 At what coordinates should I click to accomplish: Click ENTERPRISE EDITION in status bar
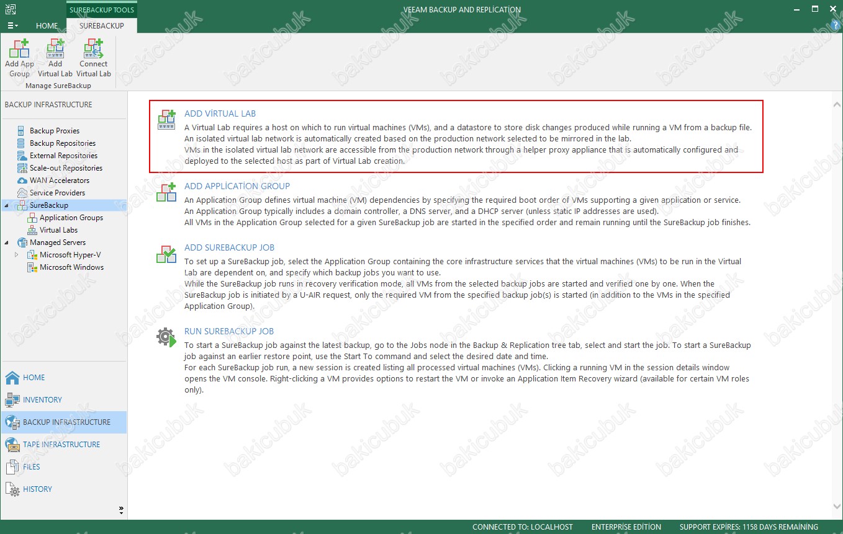point(626,527)
